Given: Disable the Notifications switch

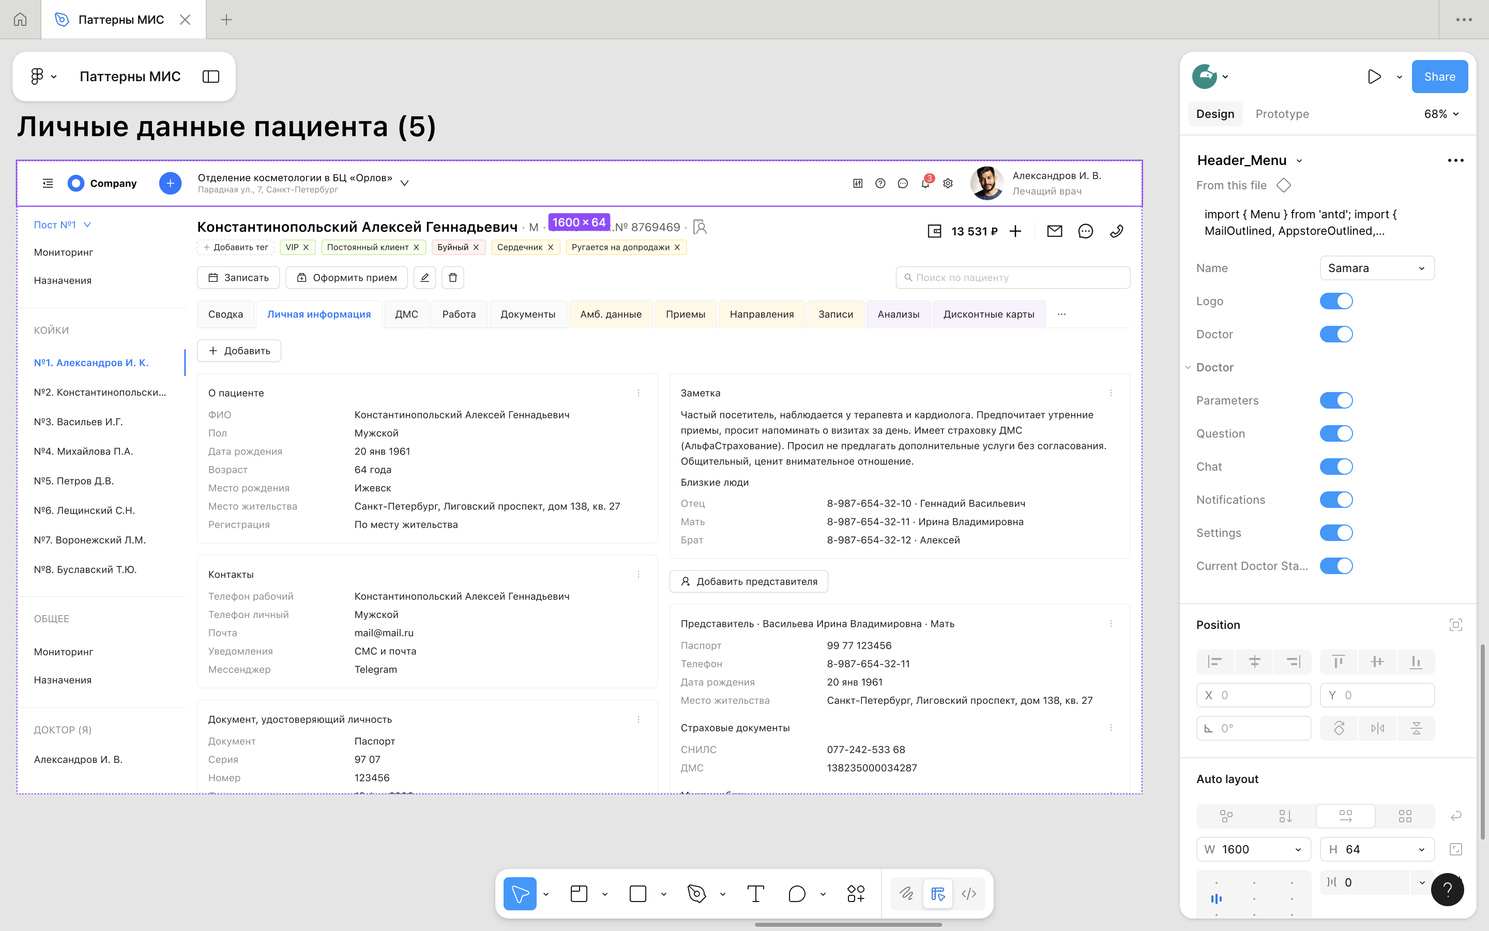Looking at the screenshot, I should tap(1336, 499).
